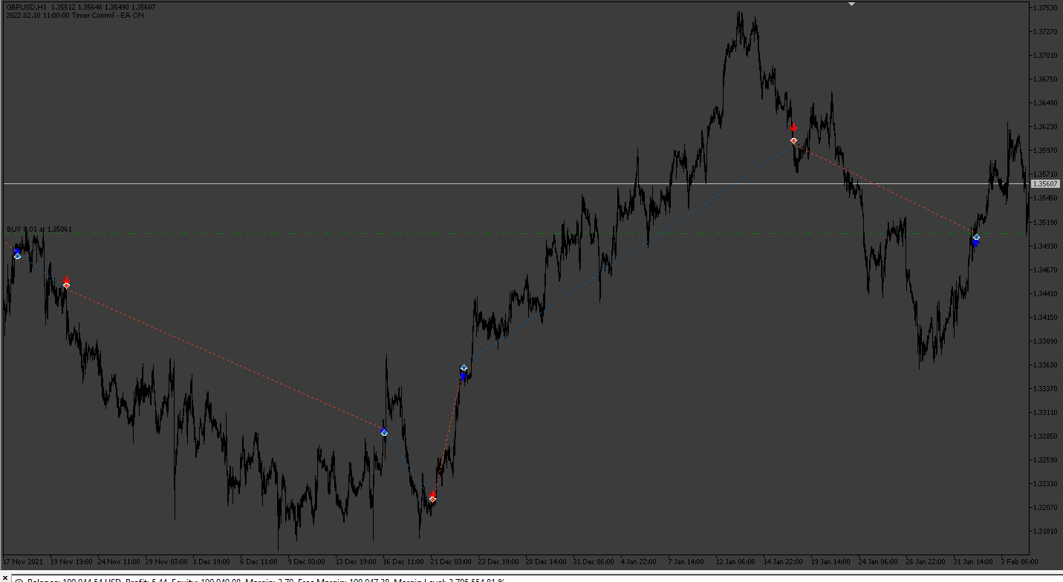The height and width of the screenshot is (582, 1063).
Task: Click the 1 Dec 19:00 time label
Action: tap(213, 561)
